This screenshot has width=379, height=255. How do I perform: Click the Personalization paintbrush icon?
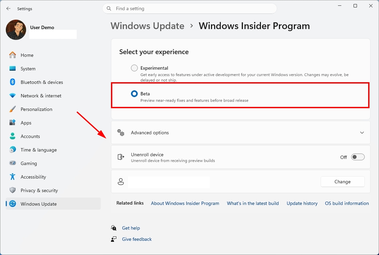click(x=13, y=109)
